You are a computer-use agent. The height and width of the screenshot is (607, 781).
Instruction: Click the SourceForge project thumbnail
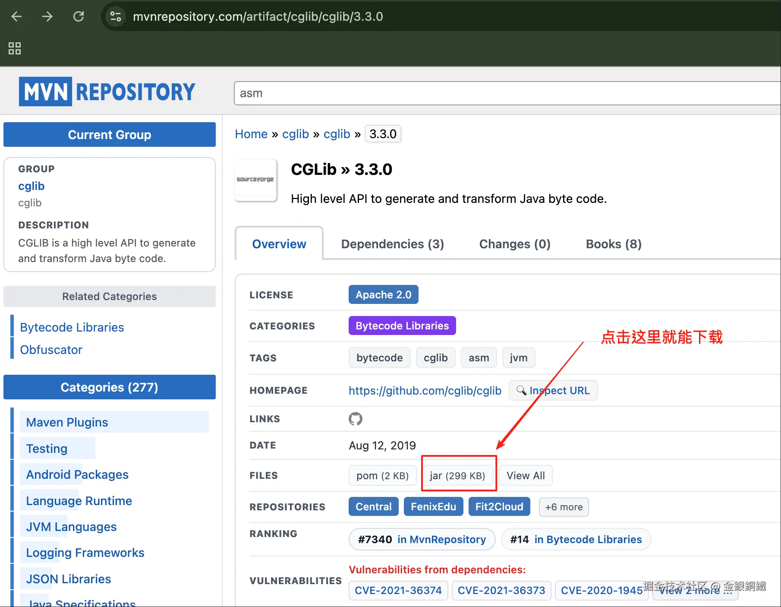(x=255, y=180)
